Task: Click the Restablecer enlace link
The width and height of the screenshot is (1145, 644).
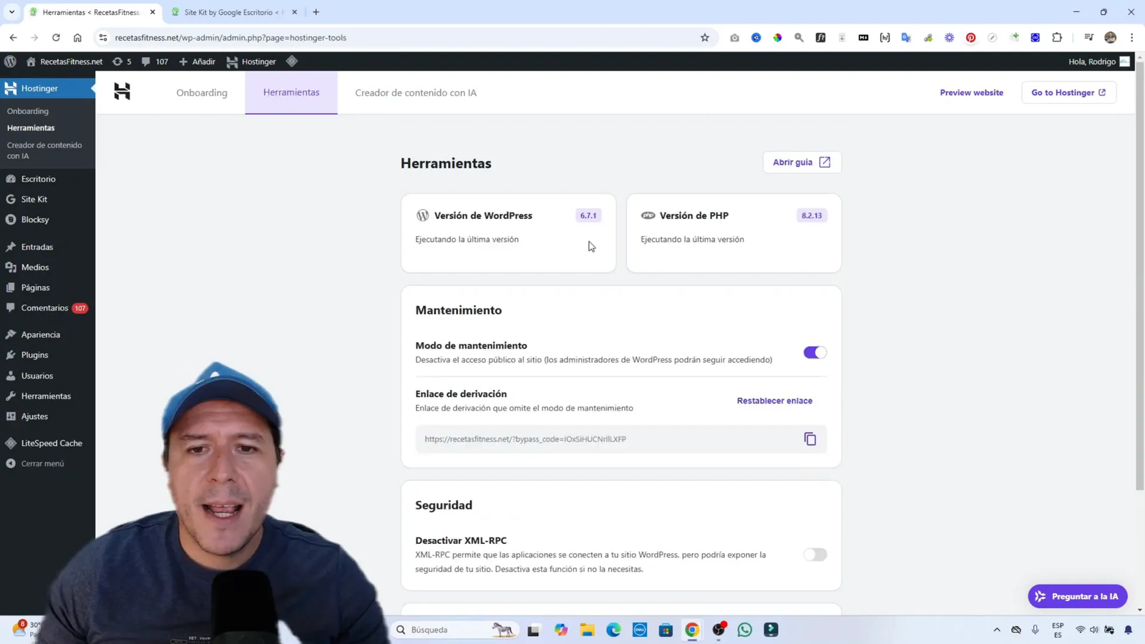Action: coord(774,401)
